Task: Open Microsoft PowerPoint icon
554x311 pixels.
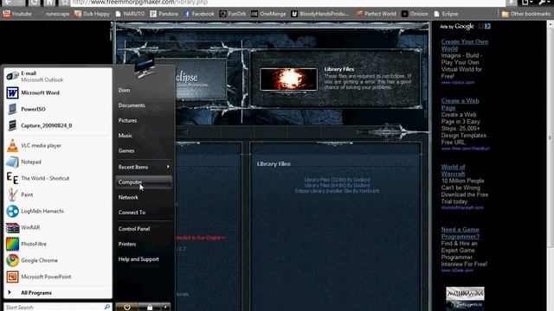Action: tap(12, 276)
